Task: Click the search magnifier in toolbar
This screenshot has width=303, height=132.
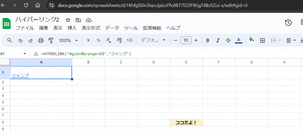Action: click(x=10, y=40)
